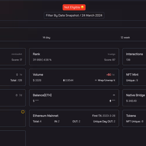Viewport: 146px width, 146px height.
Task: Click the yellow info circle icon
Action: point(23,112)
